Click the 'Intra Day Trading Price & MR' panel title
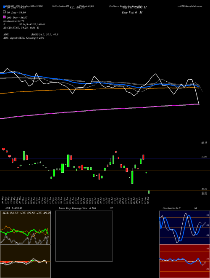210x278 pixels. point(77,208)
